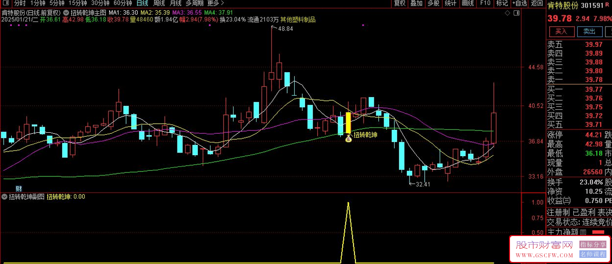612x264 pixels.
Task: Click the blue 卖出 button
Action: 589,32
